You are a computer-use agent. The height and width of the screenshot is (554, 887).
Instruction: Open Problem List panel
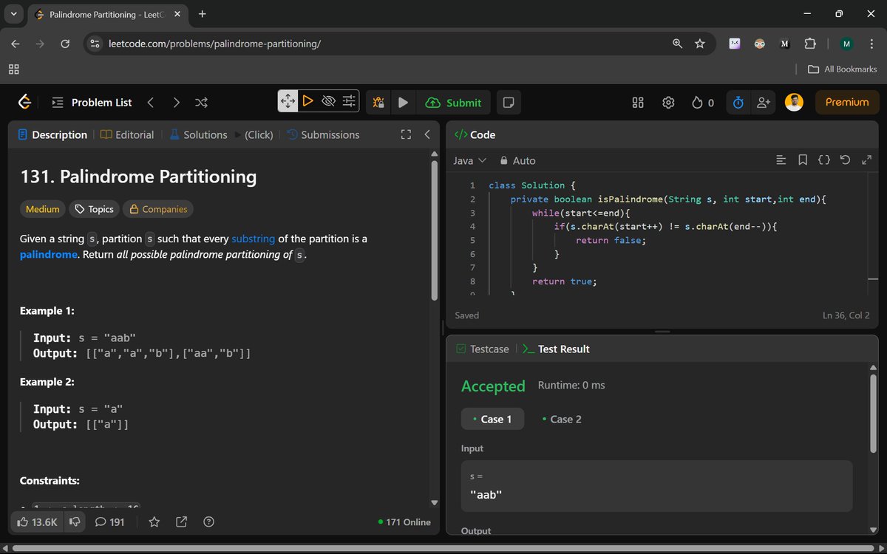click(92, 103)
